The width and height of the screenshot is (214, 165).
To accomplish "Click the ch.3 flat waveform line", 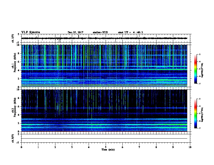I will 104,139.
